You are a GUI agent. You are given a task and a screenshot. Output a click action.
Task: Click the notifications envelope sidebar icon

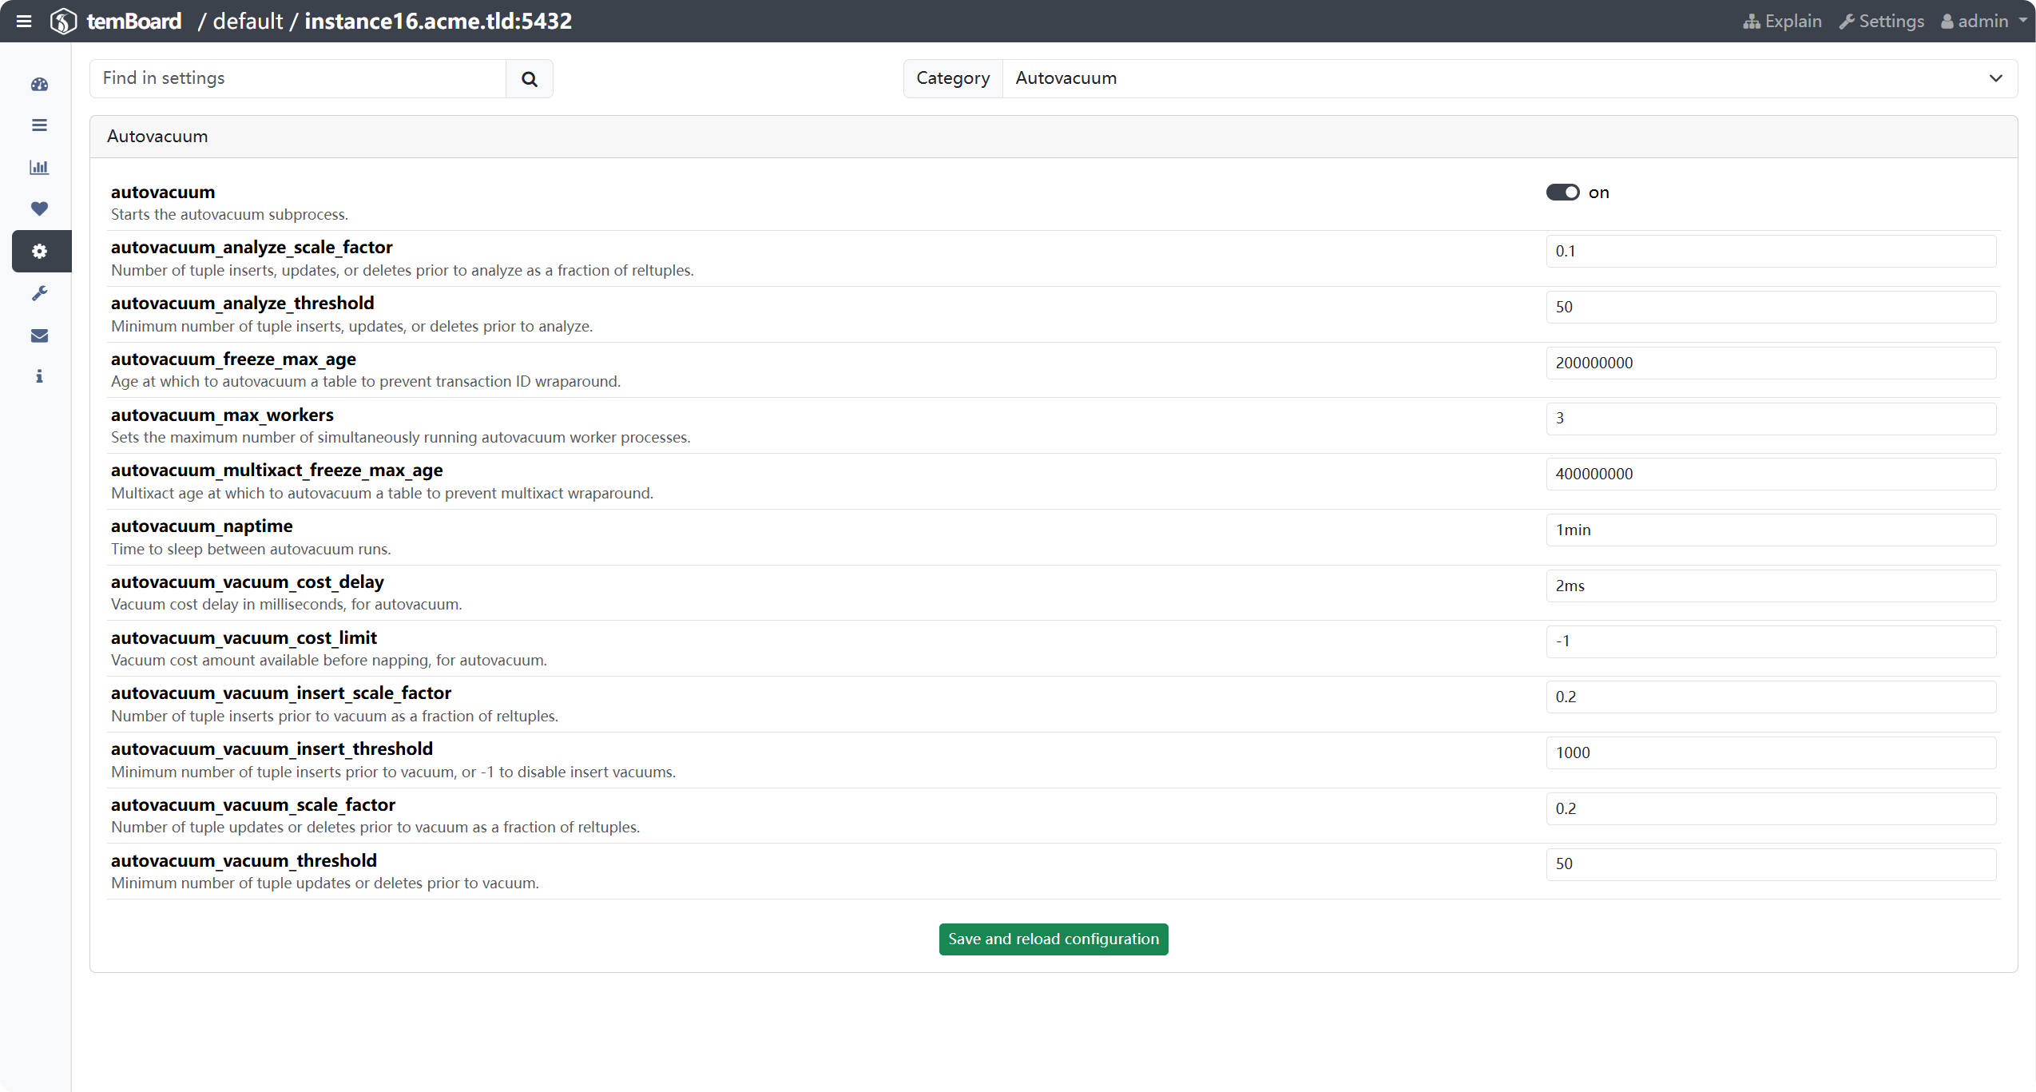pyautogui.click(x=39, y=336)
